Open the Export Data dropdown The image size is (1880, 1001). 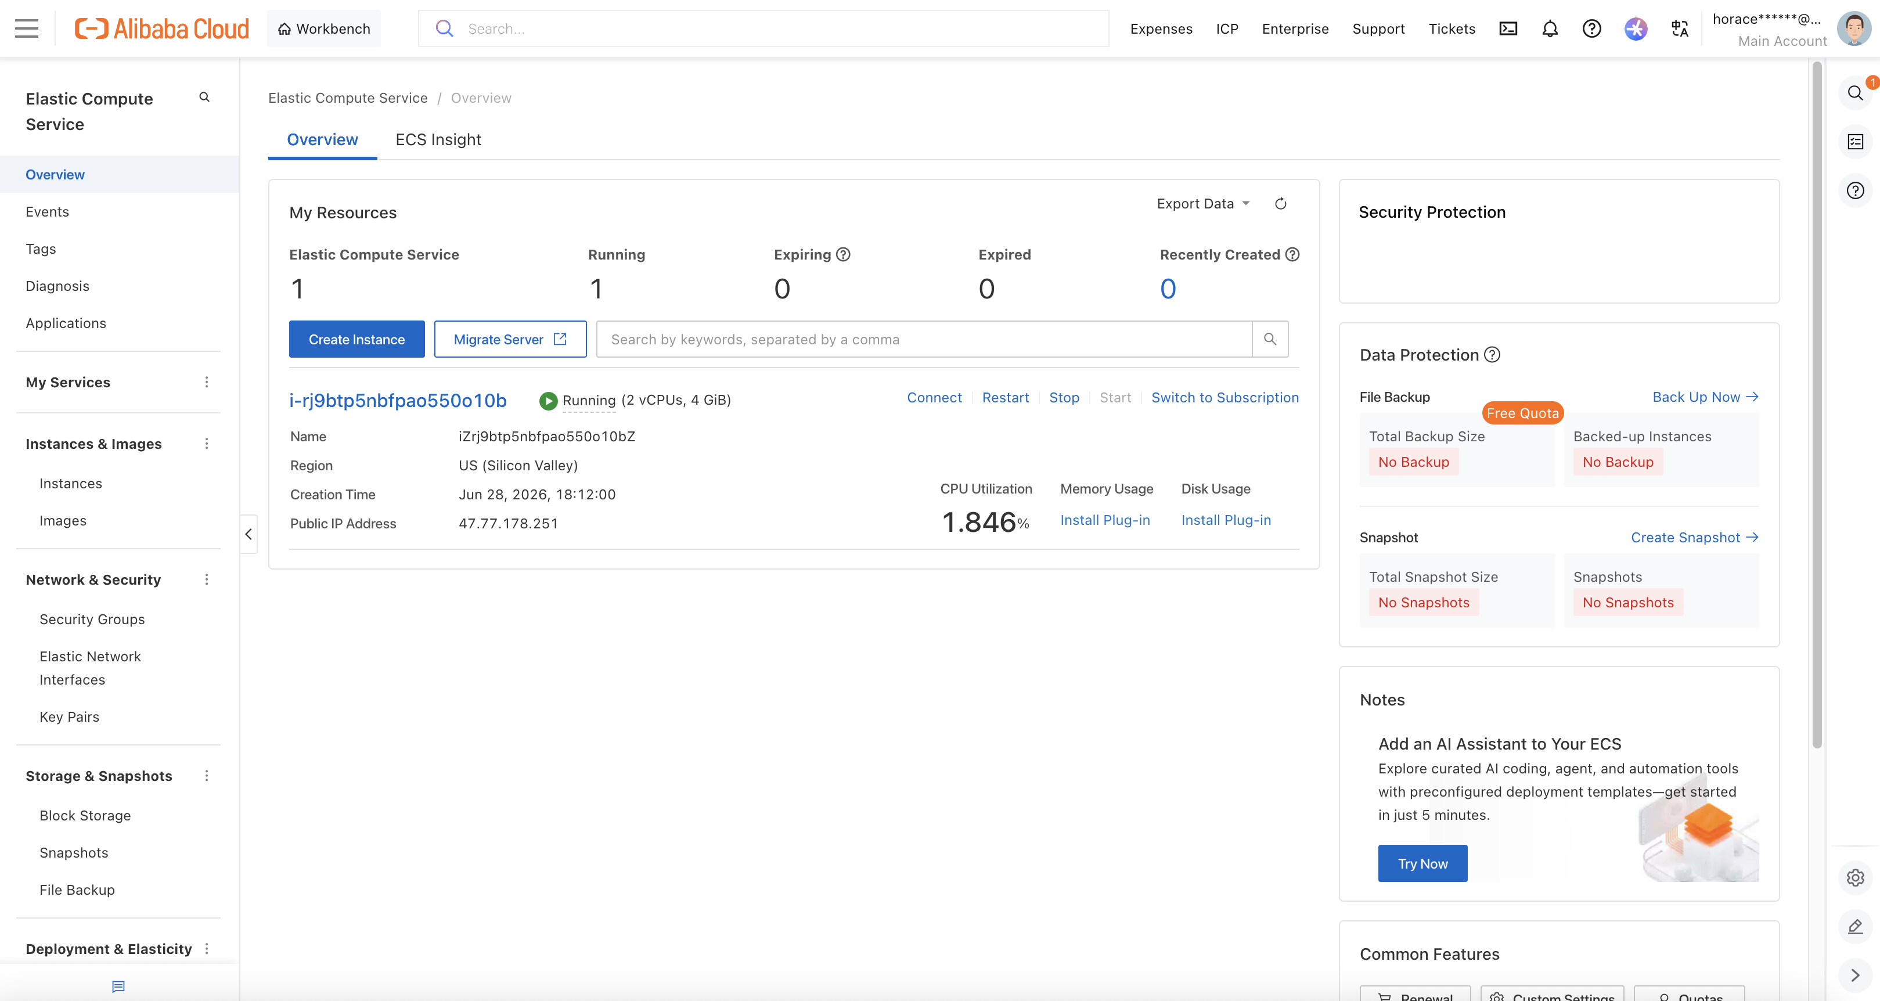coord(1204,204)
